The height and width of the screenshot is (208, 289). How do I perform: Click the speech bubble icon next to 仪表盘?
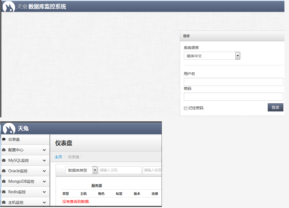pos(4,139)
